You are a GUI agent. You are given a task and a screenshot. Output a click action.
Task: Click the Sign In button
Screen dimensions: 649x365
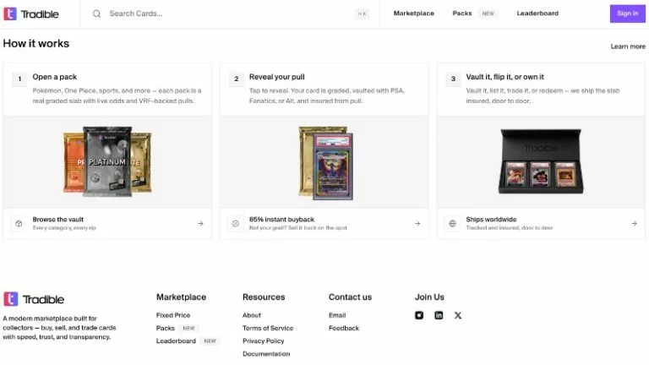[x=628, y=14]
